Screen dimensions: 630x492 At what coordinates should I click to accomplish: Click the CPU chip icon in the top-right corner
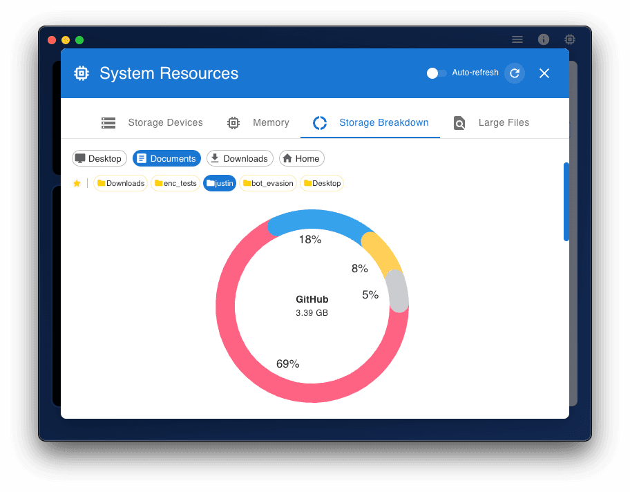[569, 39]
